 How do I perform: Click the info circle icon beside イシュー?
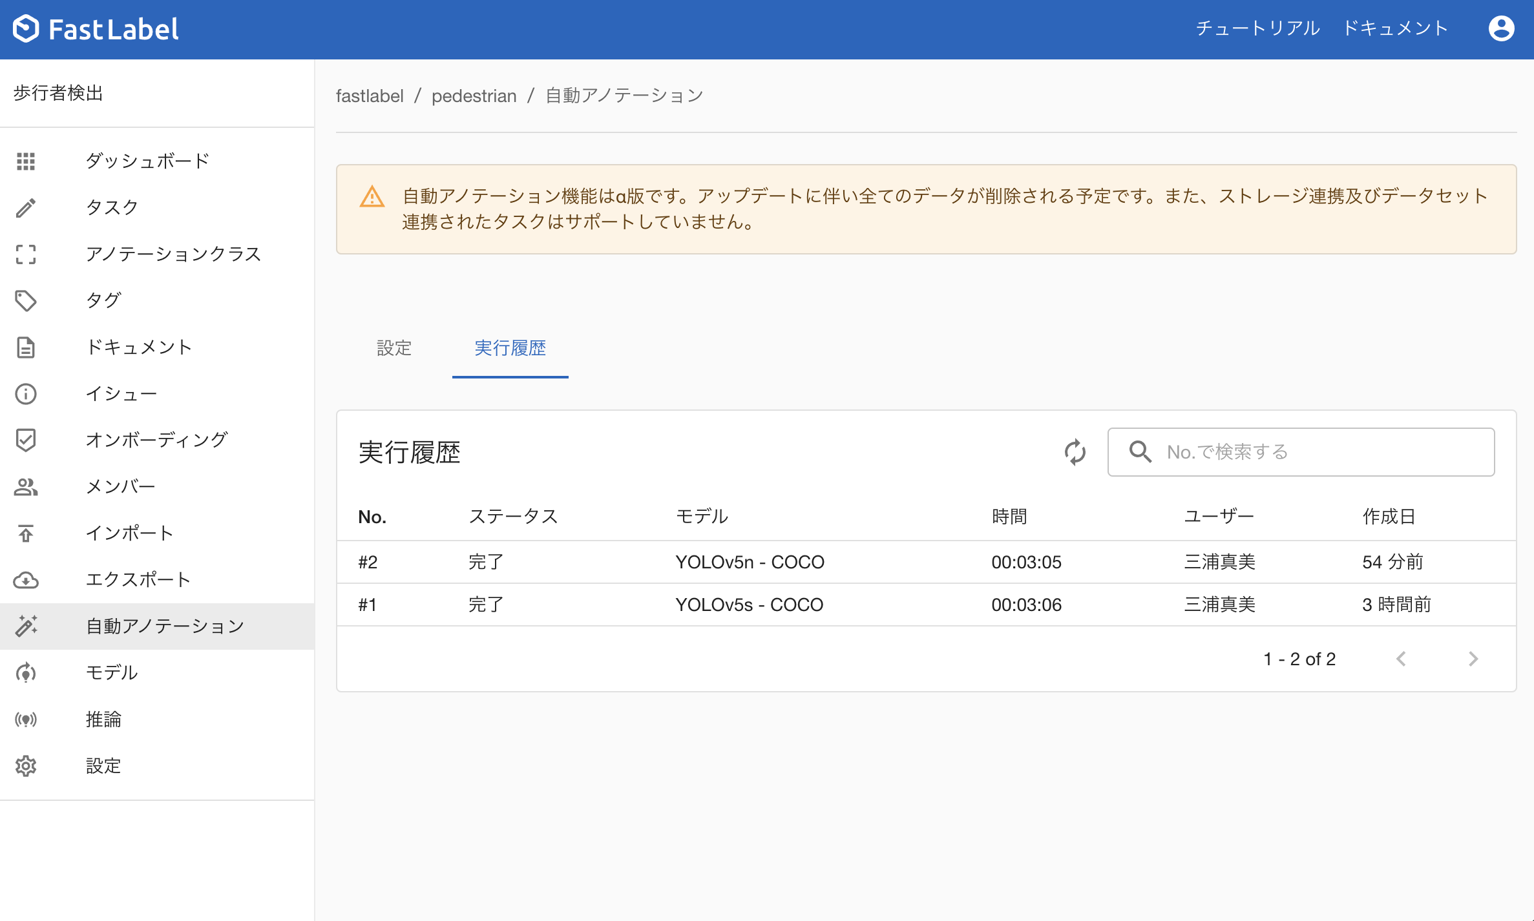[26, 393]
